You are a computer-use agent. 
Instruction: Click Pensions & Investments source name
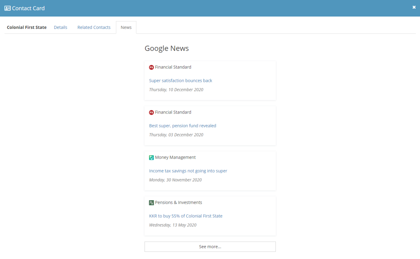click(178, 203)
